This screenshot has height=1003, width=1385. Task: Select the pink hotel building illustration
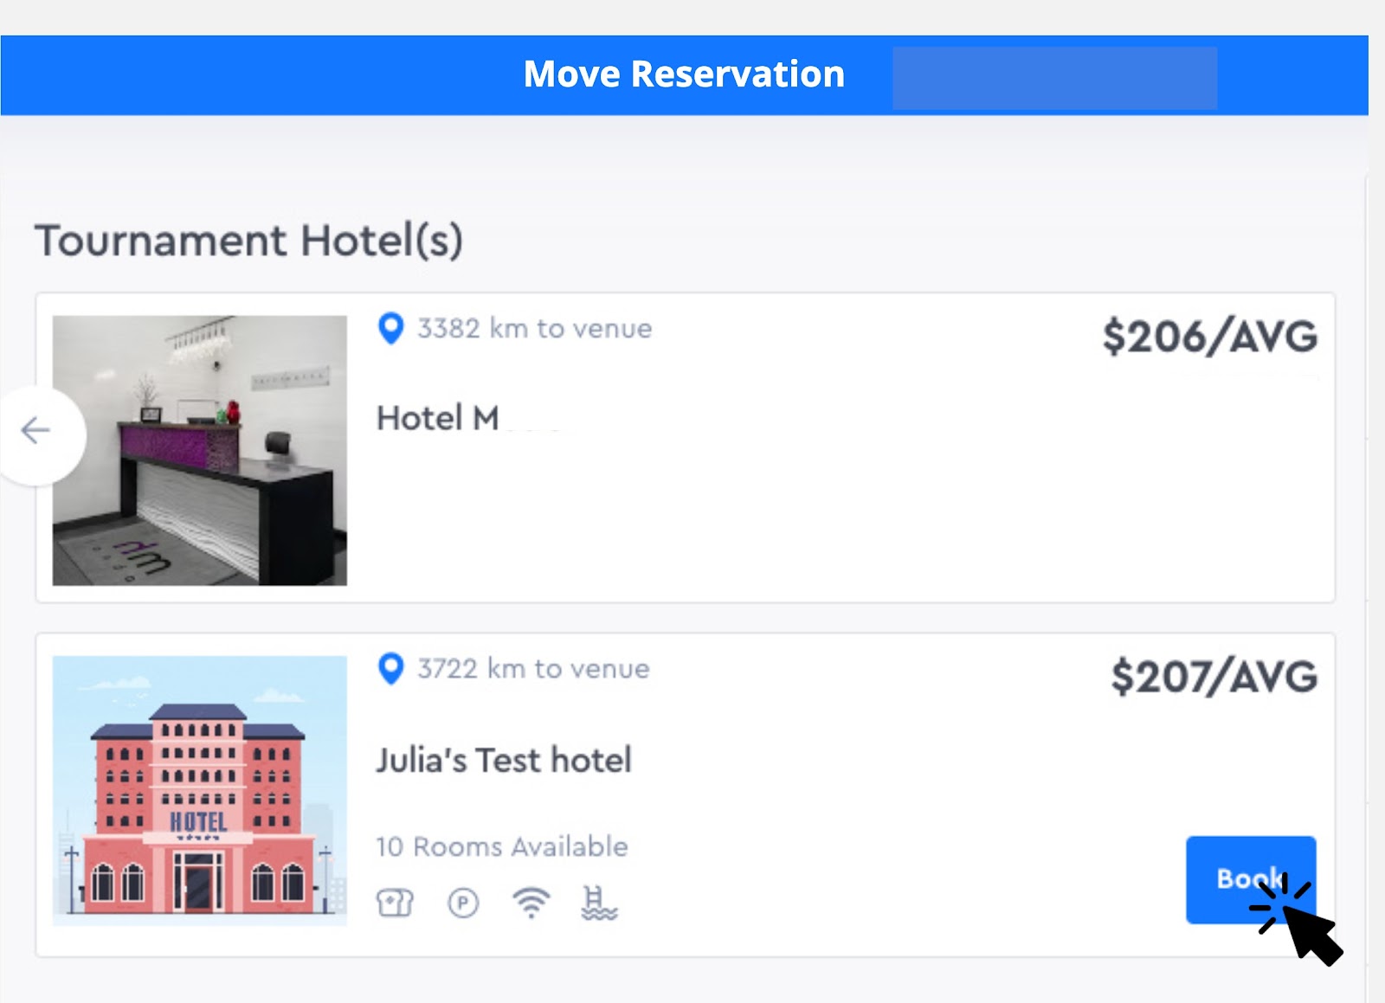pos(200,790)
